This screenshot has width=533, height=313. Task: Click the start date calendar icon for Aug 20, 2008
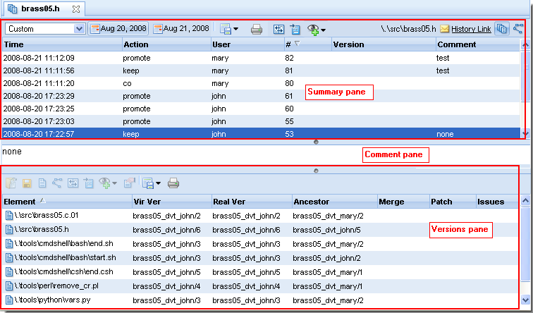click(x=95, y=29)
